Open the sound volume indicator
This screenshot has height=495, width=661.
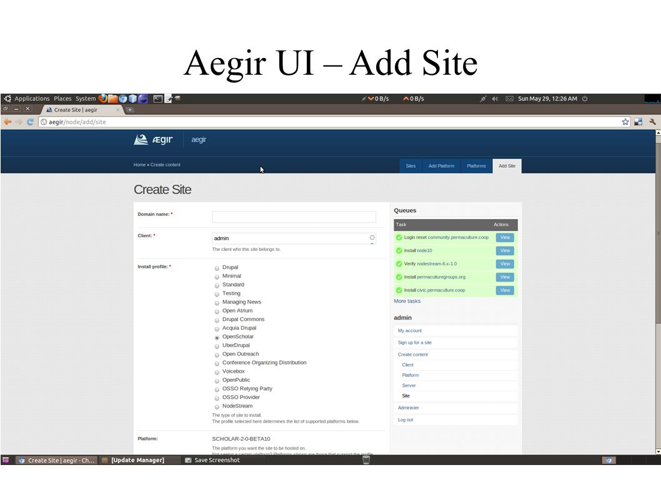(x=495, y=99)
